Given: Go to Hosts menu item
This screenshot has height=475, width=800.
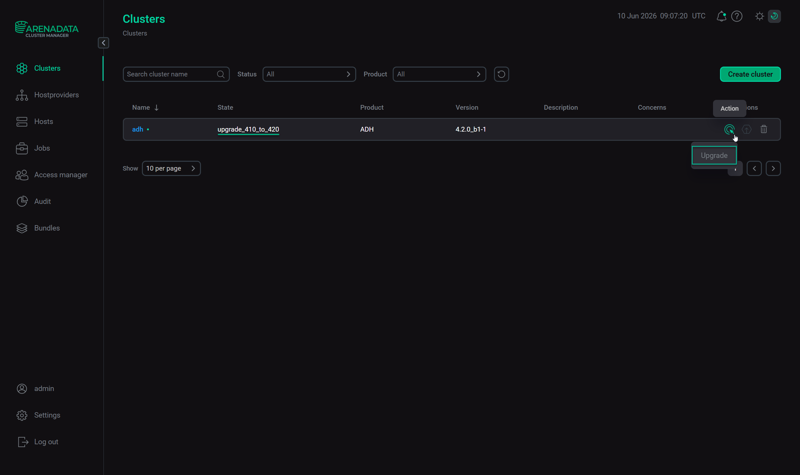Looking at the screenshot, I should pyautogui.click(x=43, y=122).
